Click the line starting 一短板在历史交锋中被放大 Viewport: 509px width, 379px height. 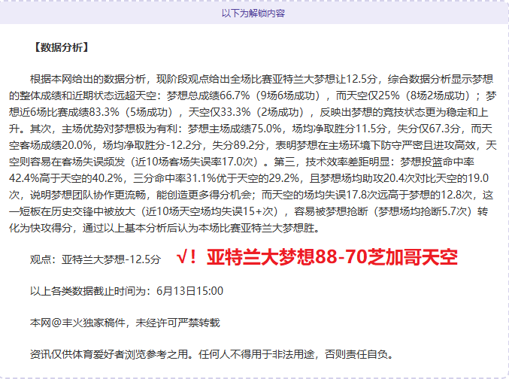(x=248, y=211)
